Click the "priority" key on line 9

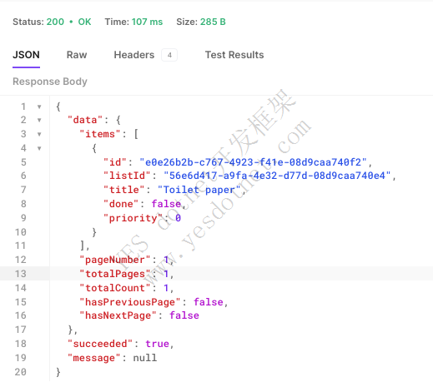pyautogui.click(x=133, y=218)
